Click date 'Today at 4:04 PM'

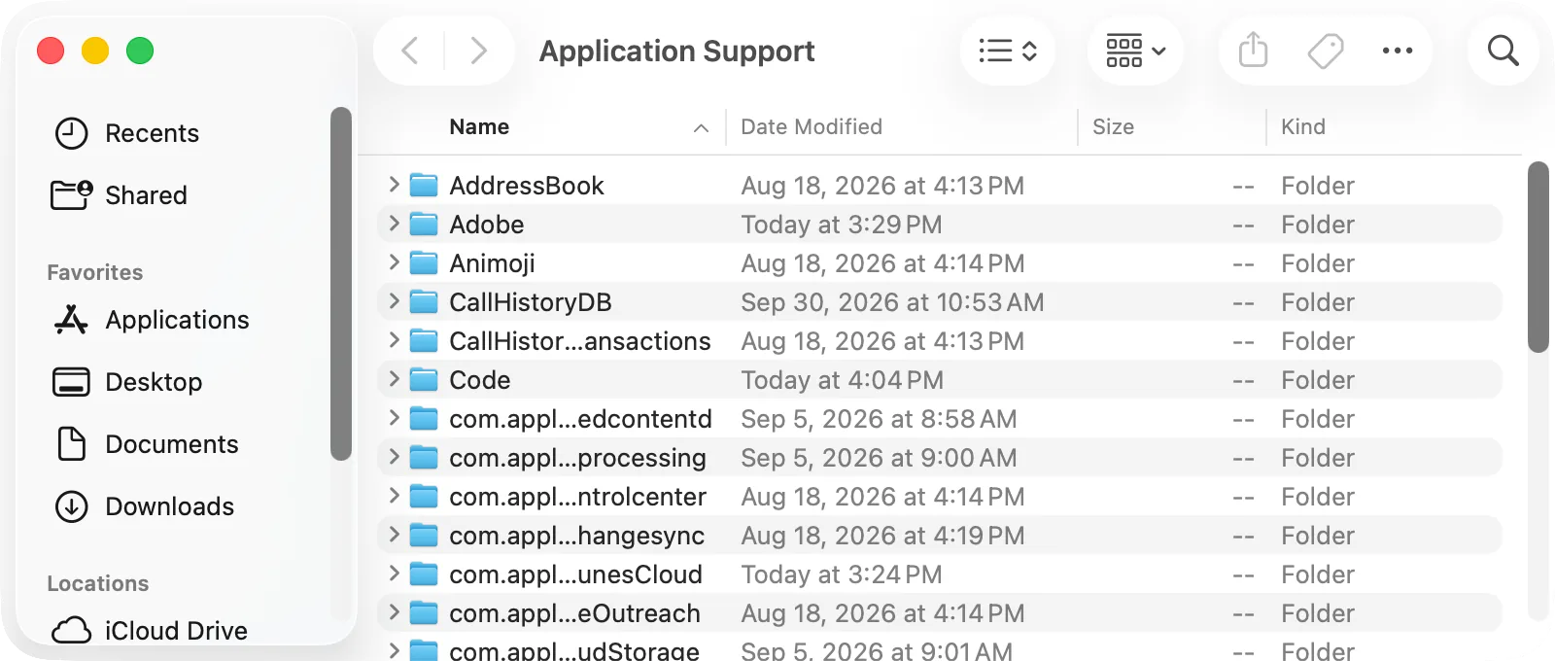pyautogui.click(x=843, y=380)
